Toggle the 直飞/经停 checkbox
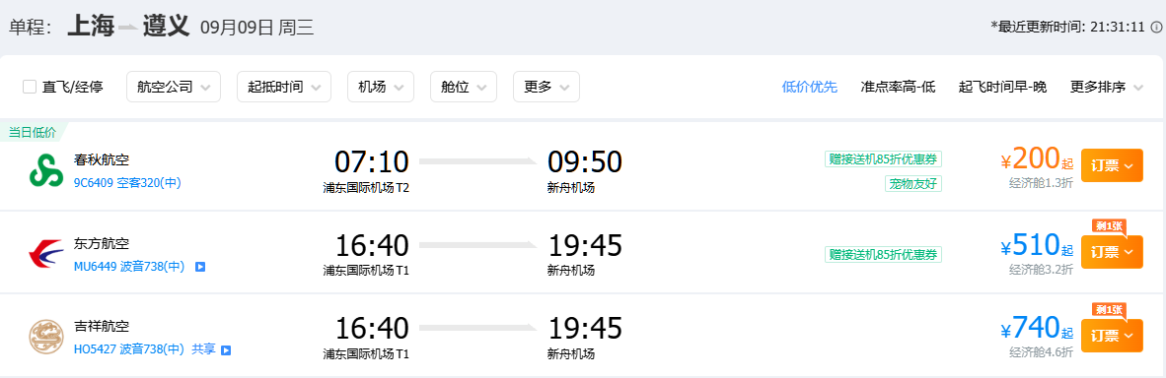Viewport: 1166px width, 378px height. [x=30, y=87]
